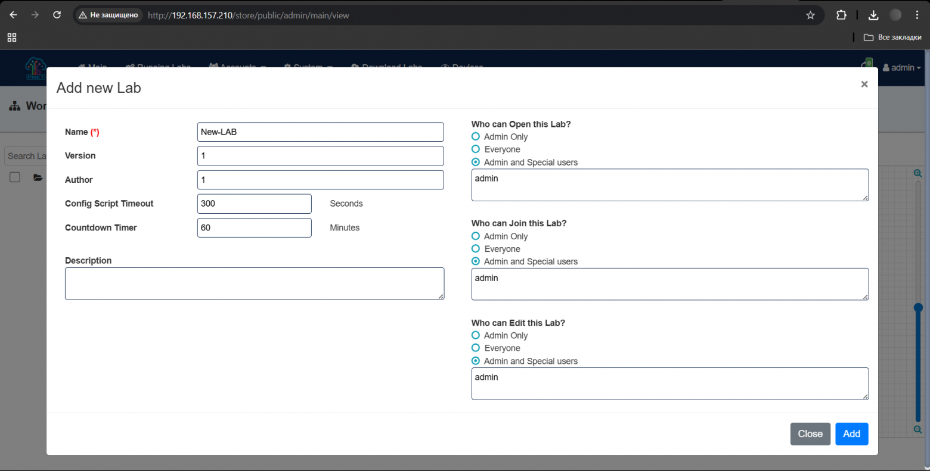930x471 pixels.
Task: Close the Add new Lab dialog with X
Action: (x=864, y=85)
